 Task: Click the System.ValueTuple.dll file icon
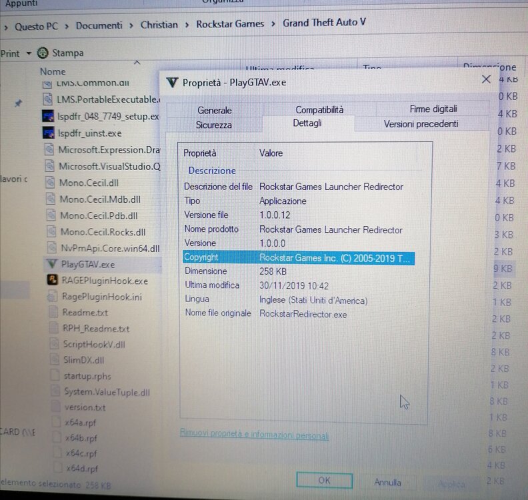(55, 391)
